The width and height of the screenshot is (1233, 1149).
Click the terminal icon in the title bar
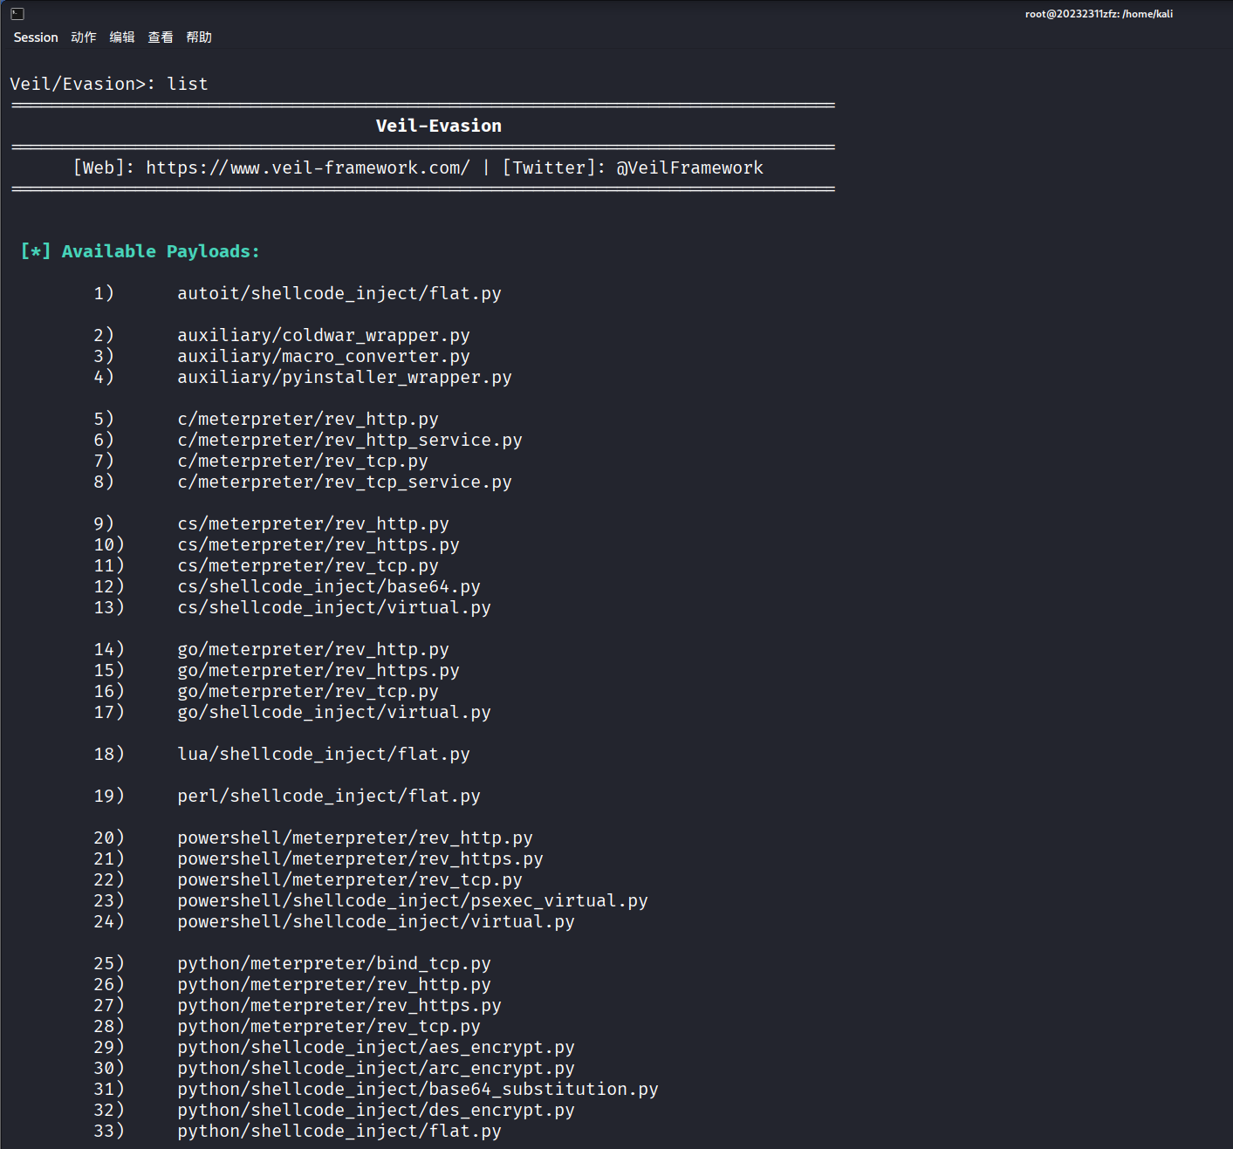tap(17, 14)
